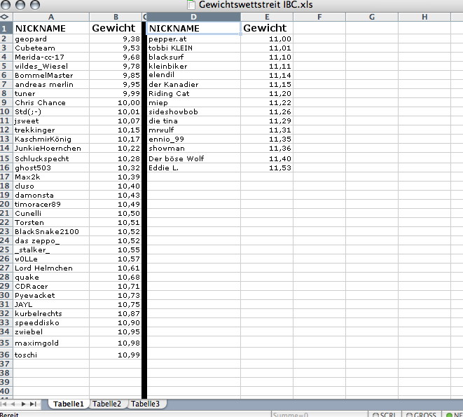Toggle the SCRL status indicator
The width and height of the screenshot is (463, 417).
[385, 414]
